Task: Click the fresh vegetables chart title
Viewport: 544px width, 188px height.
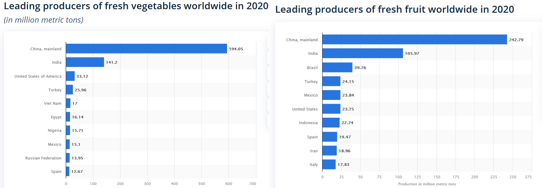Action: [x=136, y=6]
